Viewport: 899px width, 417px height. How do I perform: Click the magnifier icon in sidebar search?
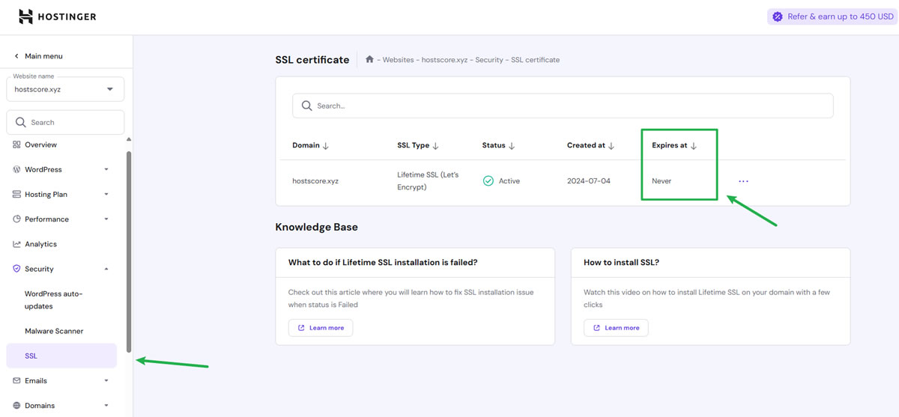point(21,122)
